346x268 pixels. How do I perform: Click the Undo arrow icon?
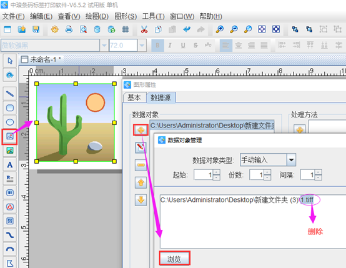[187, 29]
